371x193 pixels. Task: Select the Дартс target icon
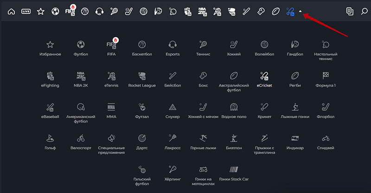142,142
